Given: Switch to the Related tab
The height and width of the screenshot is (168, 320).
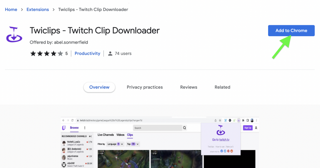Looking at the screenshot, I should point(222,87).
